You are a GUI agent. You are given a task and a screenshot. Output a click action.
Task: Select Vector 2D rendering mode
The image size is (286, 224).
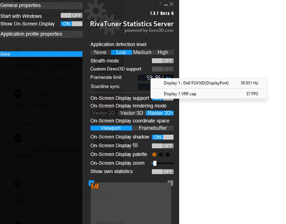[x=104, y=113]
